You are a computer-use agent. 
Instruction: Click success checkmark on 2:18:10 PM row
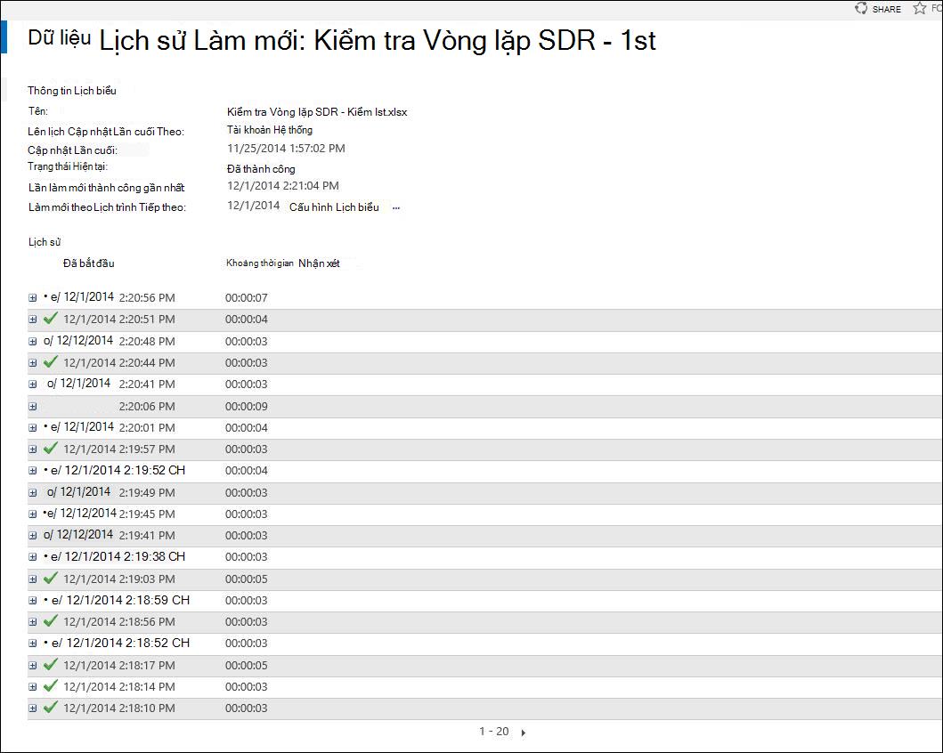coord(51,707)
